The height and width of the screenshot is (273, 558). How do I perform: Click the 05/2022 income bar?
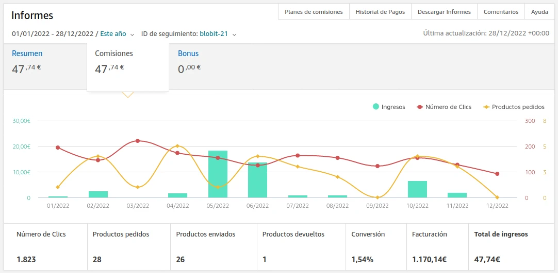point(218,174)
